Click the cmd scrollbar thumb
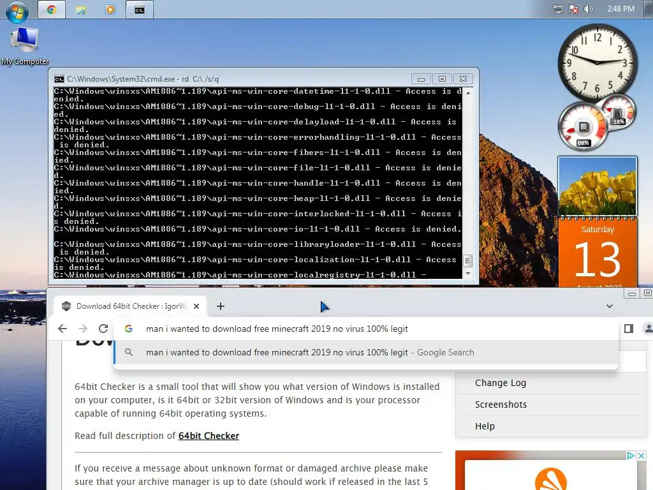Image resolution: width=653 pixels, height=490 pixels. 468,261
